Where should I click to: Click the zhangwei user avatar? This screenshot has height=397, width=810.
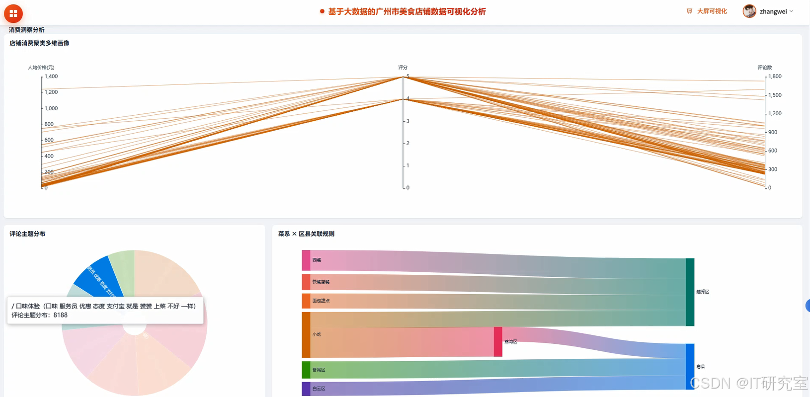749,11
